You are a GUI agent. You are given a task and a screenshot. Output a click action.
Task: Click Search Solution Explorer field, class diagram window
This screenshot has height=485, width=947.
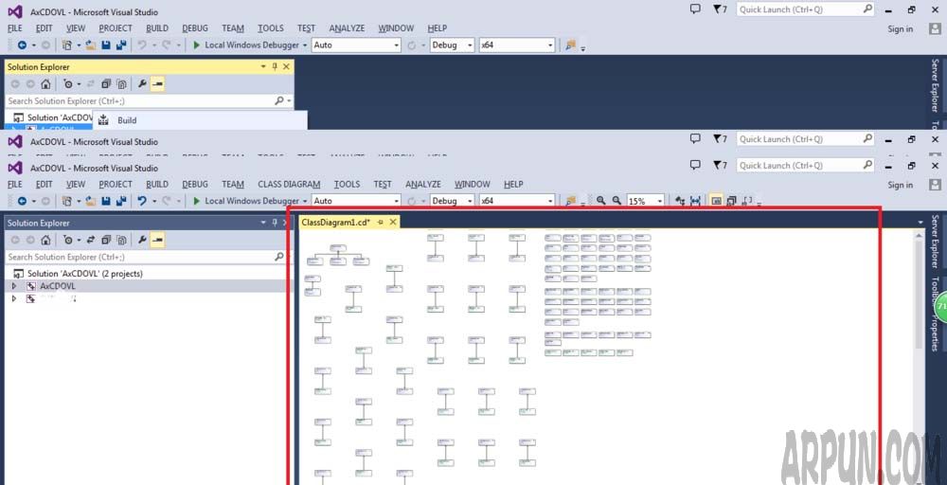click(145, 257)
